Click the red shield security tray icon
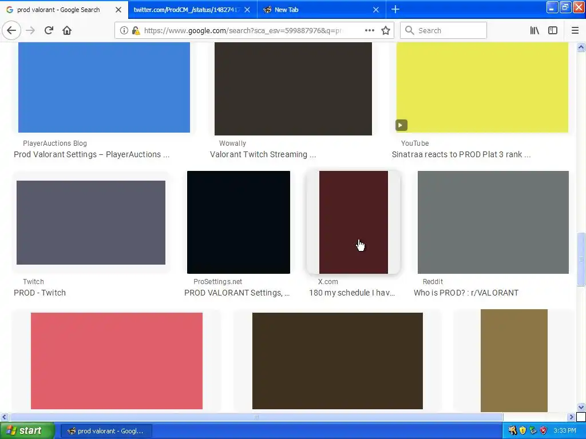 pyautogui.click(x=544, y=431)
